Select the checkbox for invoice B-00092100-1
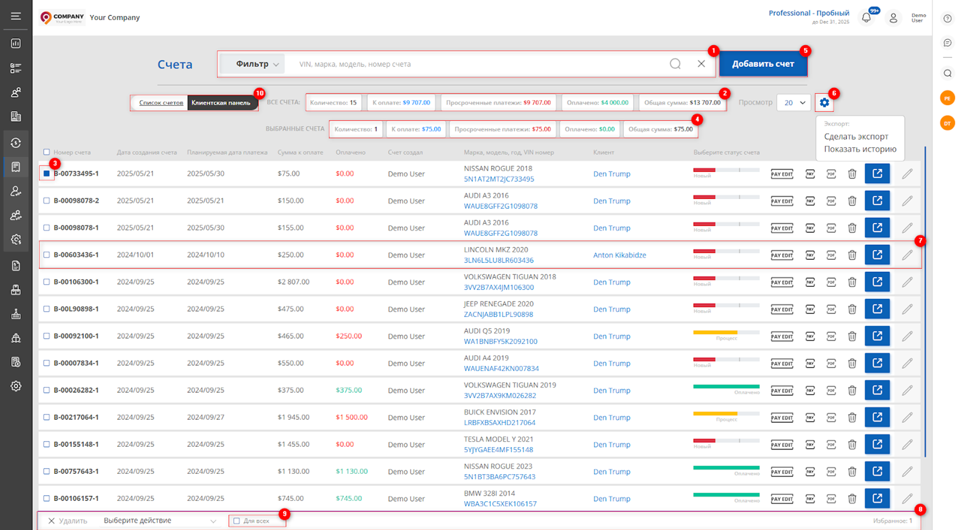 pos(46,336)
